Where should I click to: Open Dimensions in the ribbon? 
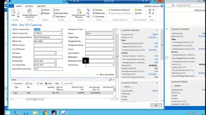(99, 13)
